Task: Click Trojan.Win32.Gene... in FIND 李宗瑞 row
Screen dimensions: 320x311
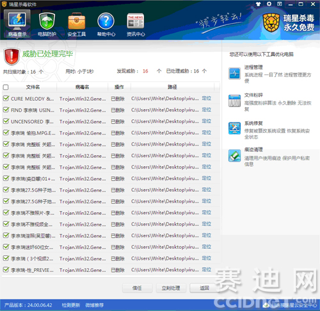Action: pos(83,110)
